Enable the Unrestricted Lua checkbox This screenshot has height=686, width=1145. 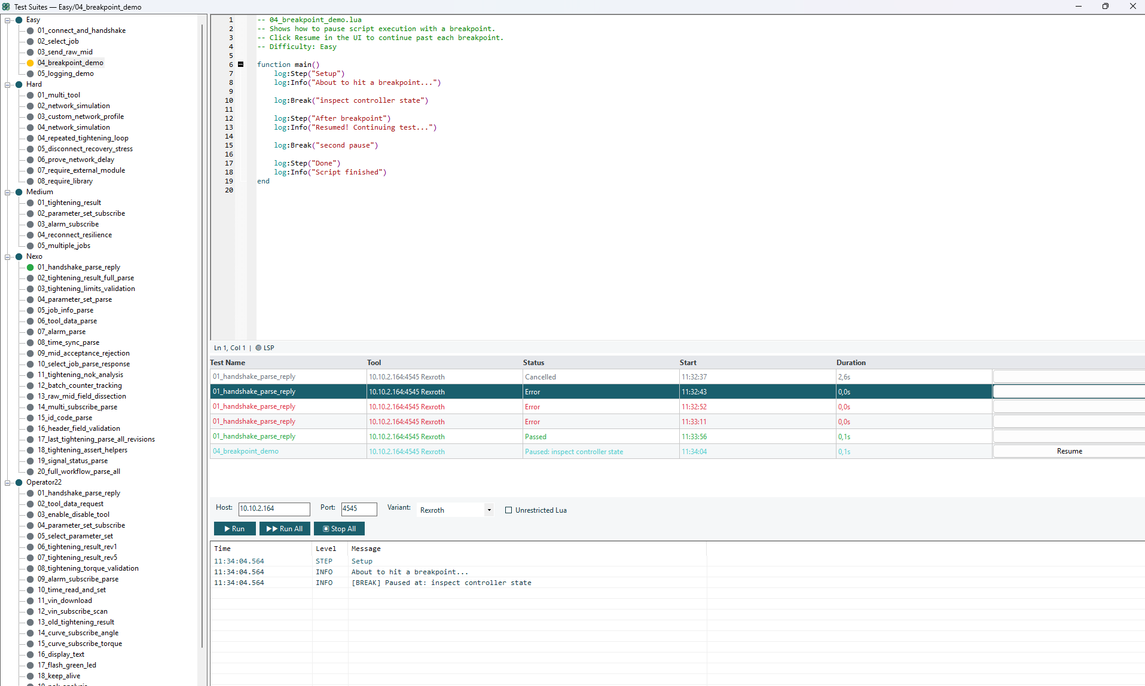(x=509, y=510)
